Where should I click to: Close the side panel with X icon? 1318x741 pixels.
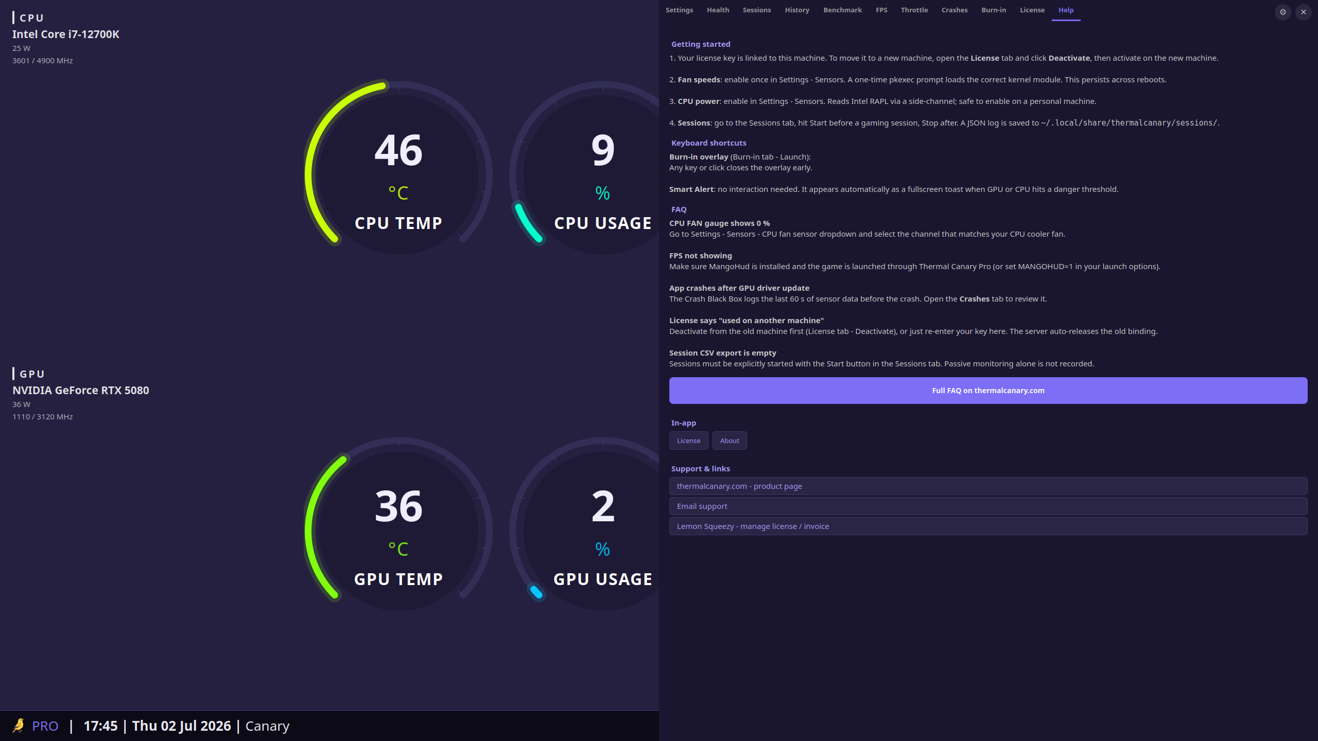1304,12
